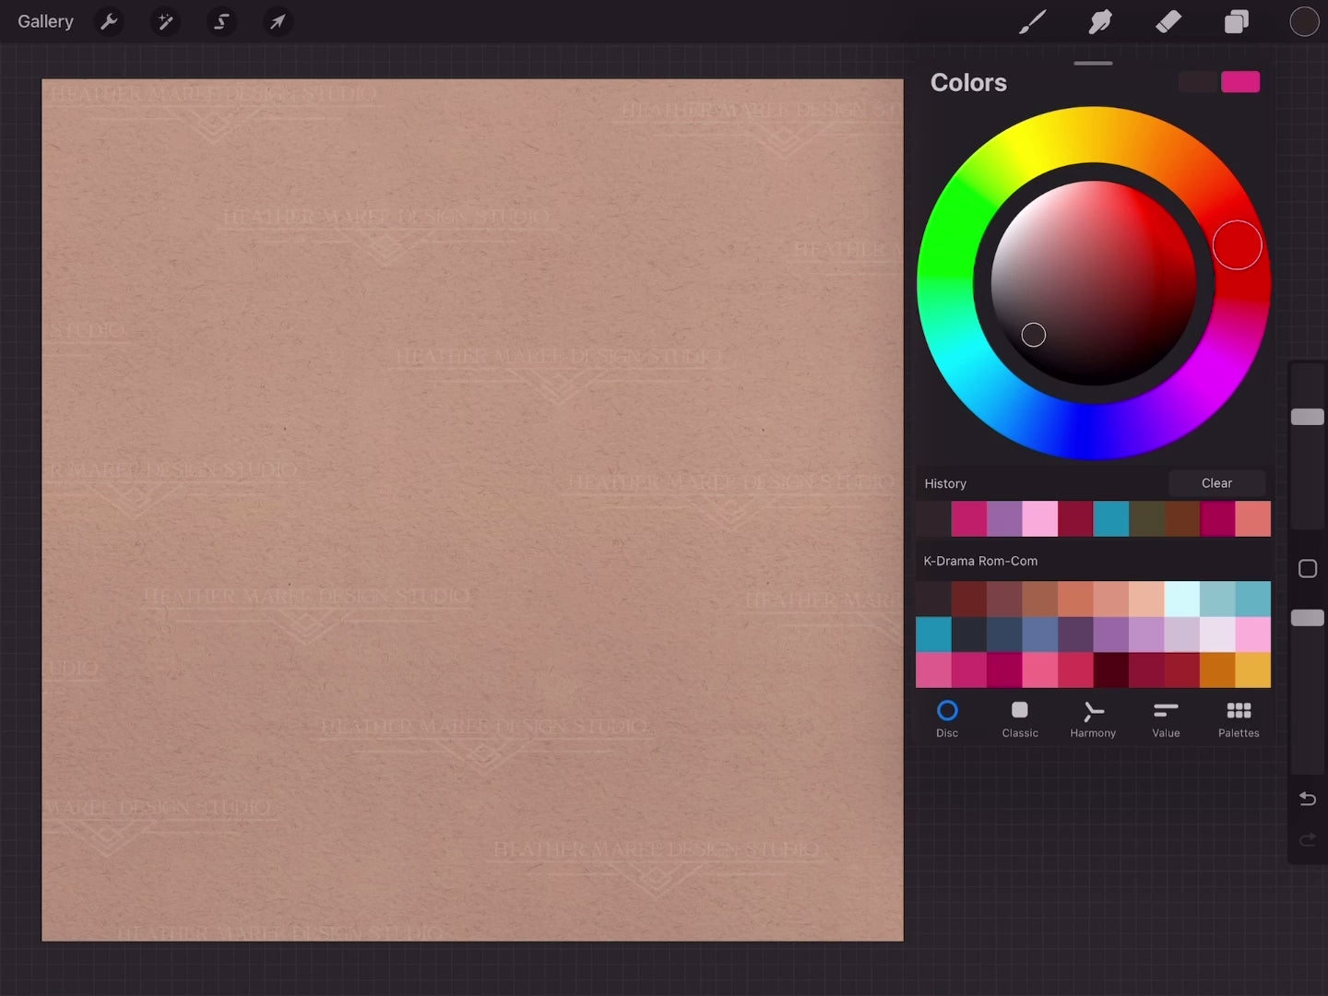The image size is (1328, 996).
Task: Select the Brush tool
Action: pyautogui.click(x=1032, y=21)
